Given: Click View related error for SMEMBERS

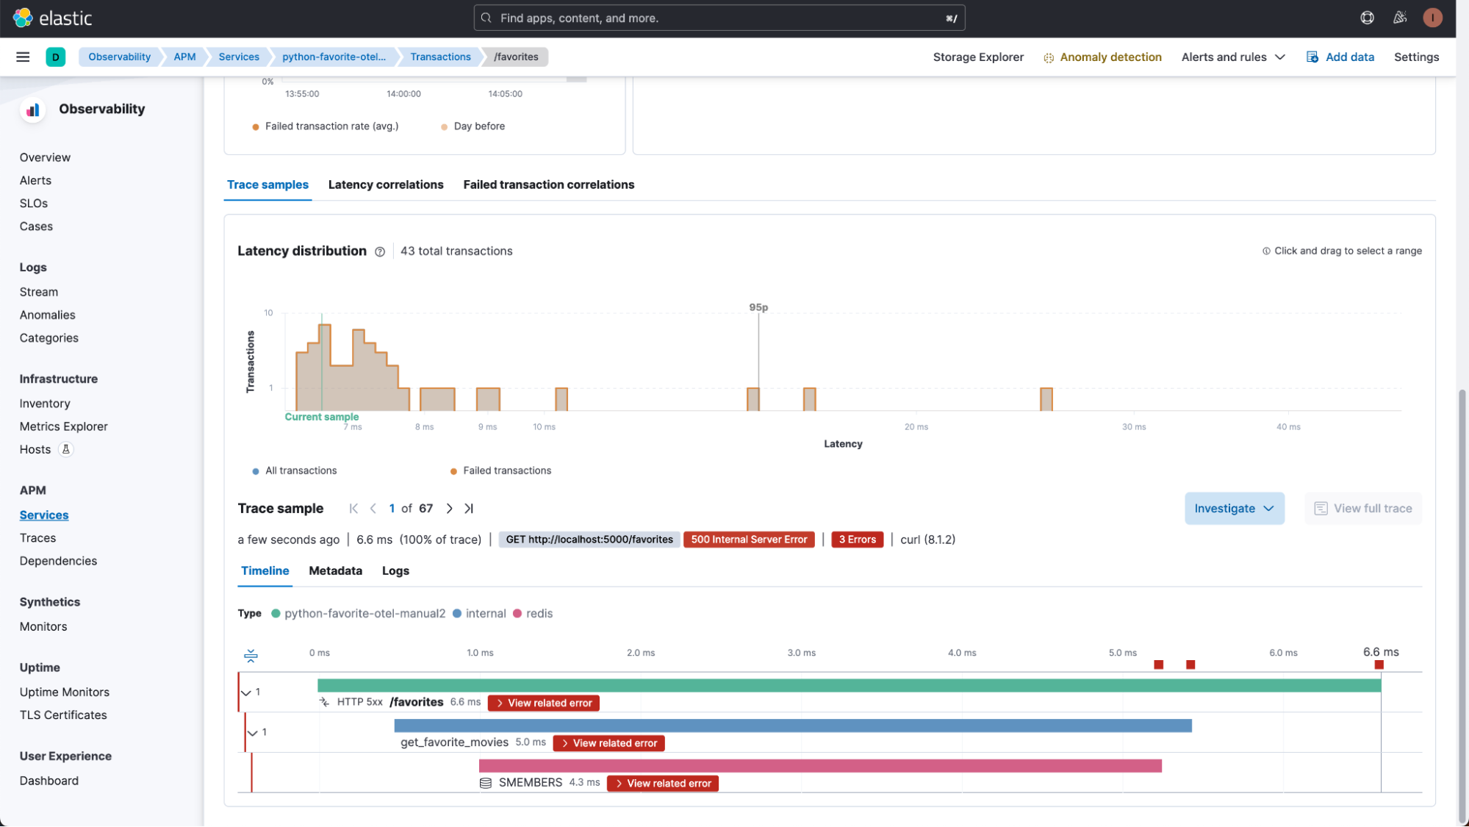Looking at the screenshot, I should 663,783.
